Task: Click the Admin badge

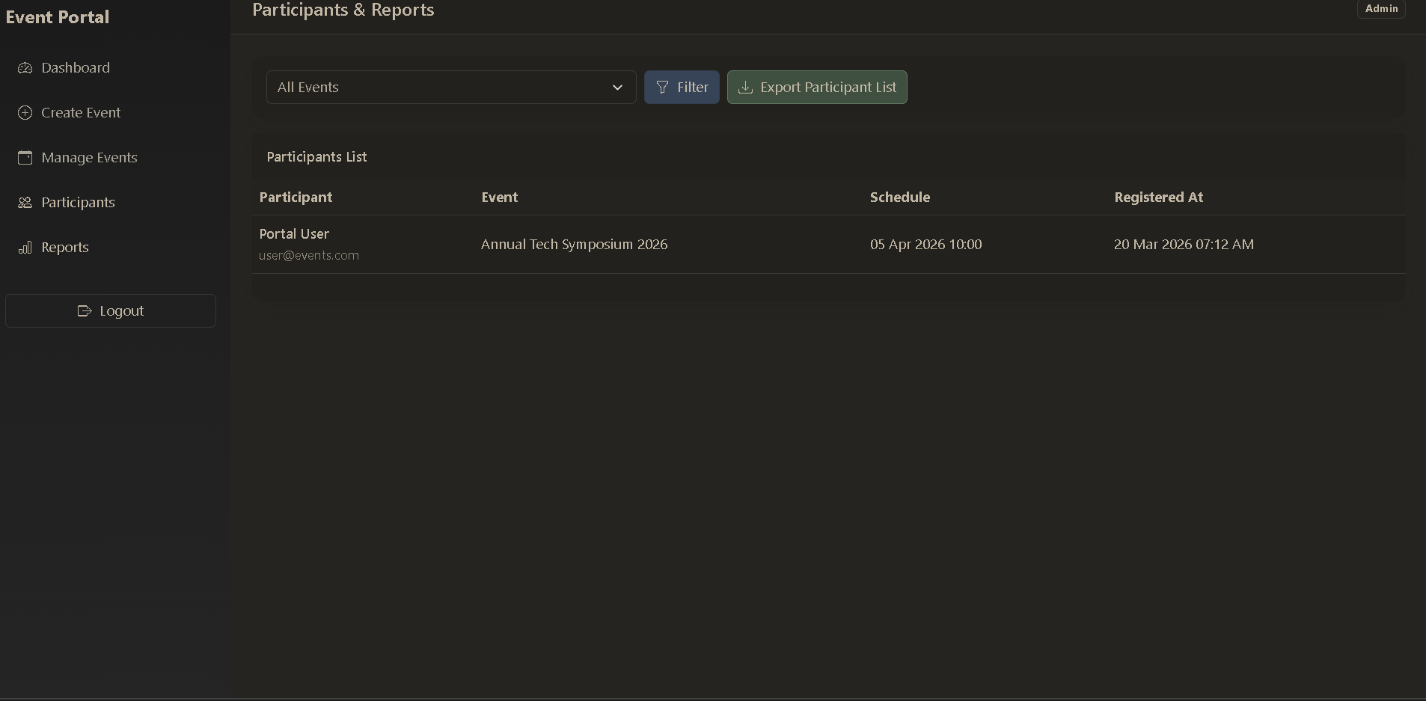Action: (1381, 8)
